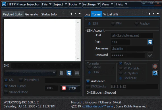The height and width of the screenshot is (110, 162).
Task: Click the save icon next to Port field
Action: click(x=150, y=42)
